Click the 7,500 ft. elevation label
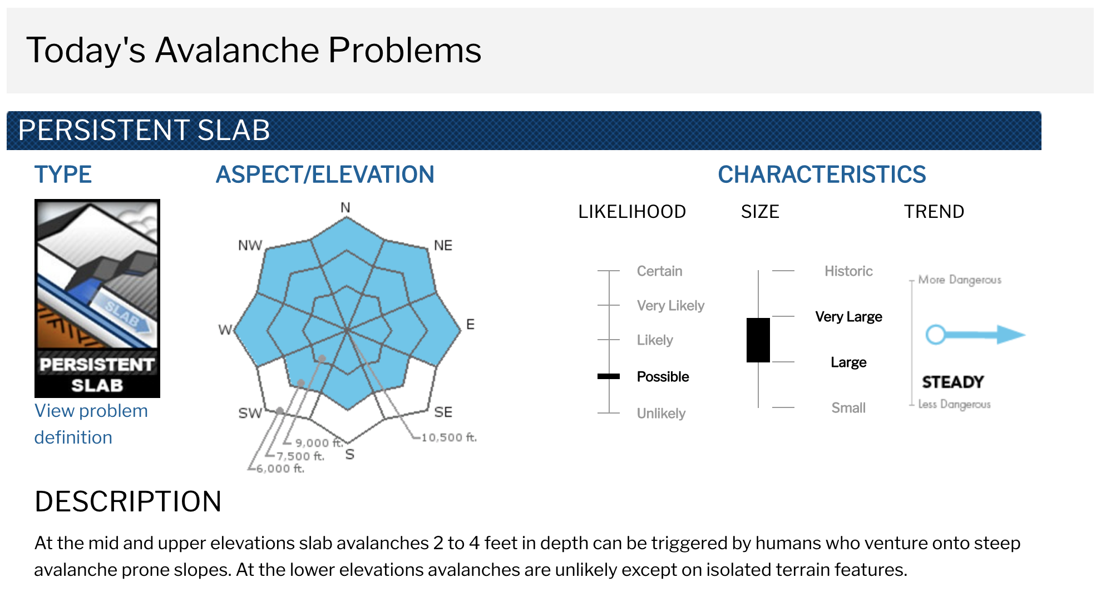 coord(300,456)
